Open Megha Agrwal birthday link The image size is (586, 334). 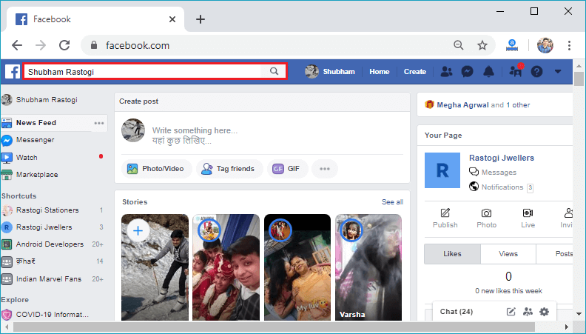tap(462, 105)
